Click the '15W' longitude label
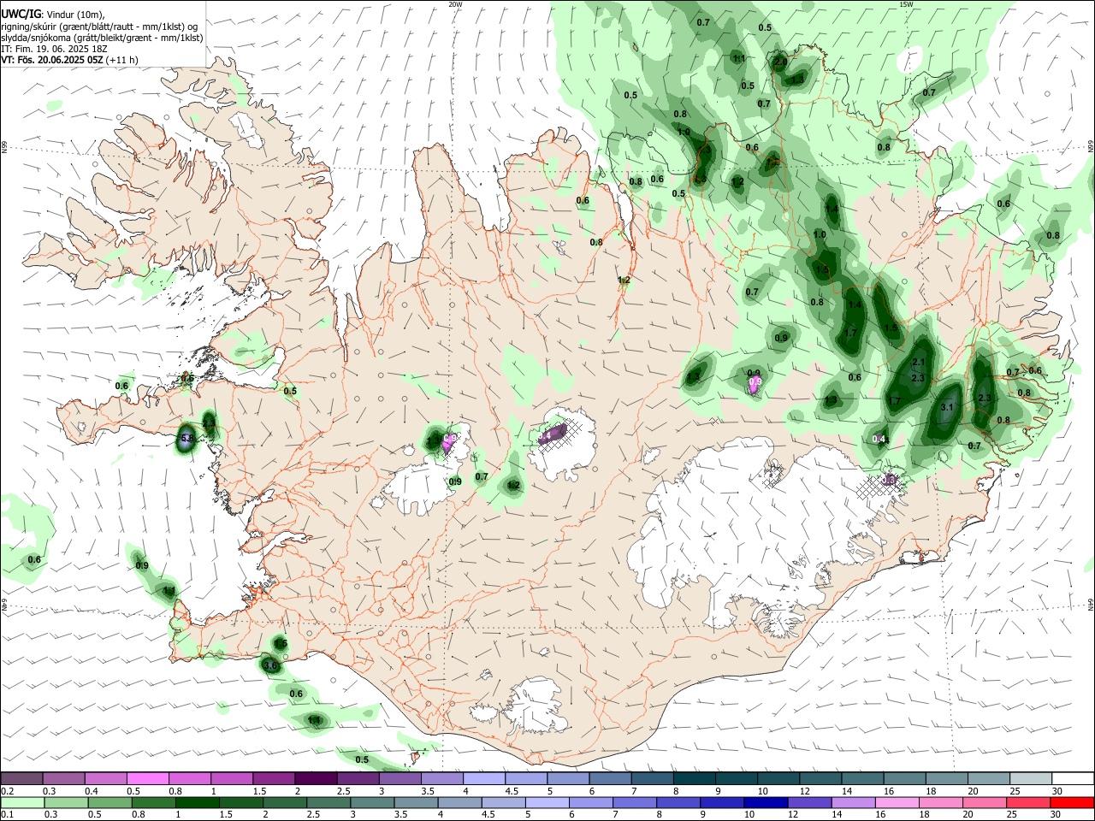The image size is (1095, 821). coord(906,4)
